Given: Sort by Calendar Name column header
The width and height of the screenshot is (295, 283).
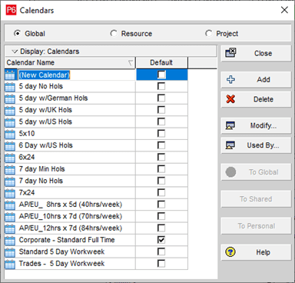Looking at the screenshot, I should (70, 62).
